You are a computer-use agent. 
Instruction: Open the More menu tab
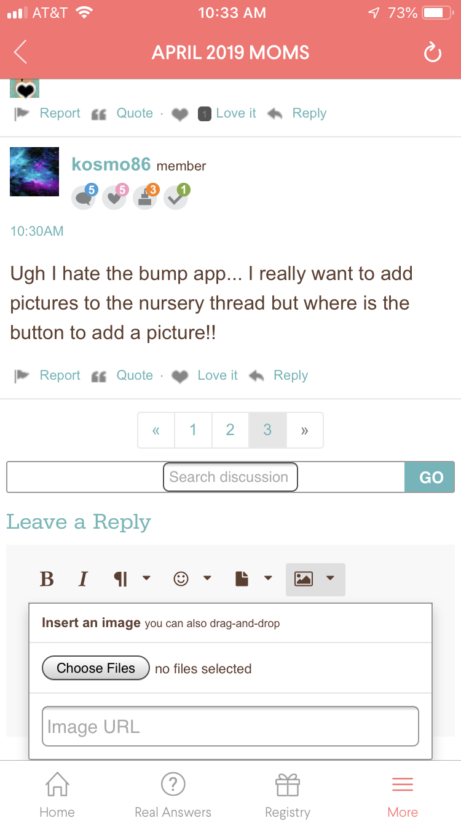tap(403, 796)
